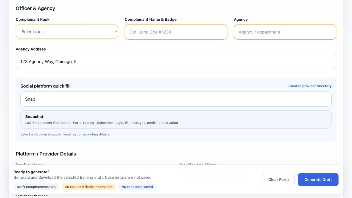
Task: Click the Curated provider directory label
Action: pyautogui.click(x=310, y=86)
